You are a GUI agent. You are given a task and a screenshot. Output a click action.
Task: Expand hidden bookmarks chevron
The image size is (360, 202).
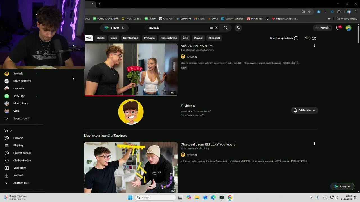329,19
